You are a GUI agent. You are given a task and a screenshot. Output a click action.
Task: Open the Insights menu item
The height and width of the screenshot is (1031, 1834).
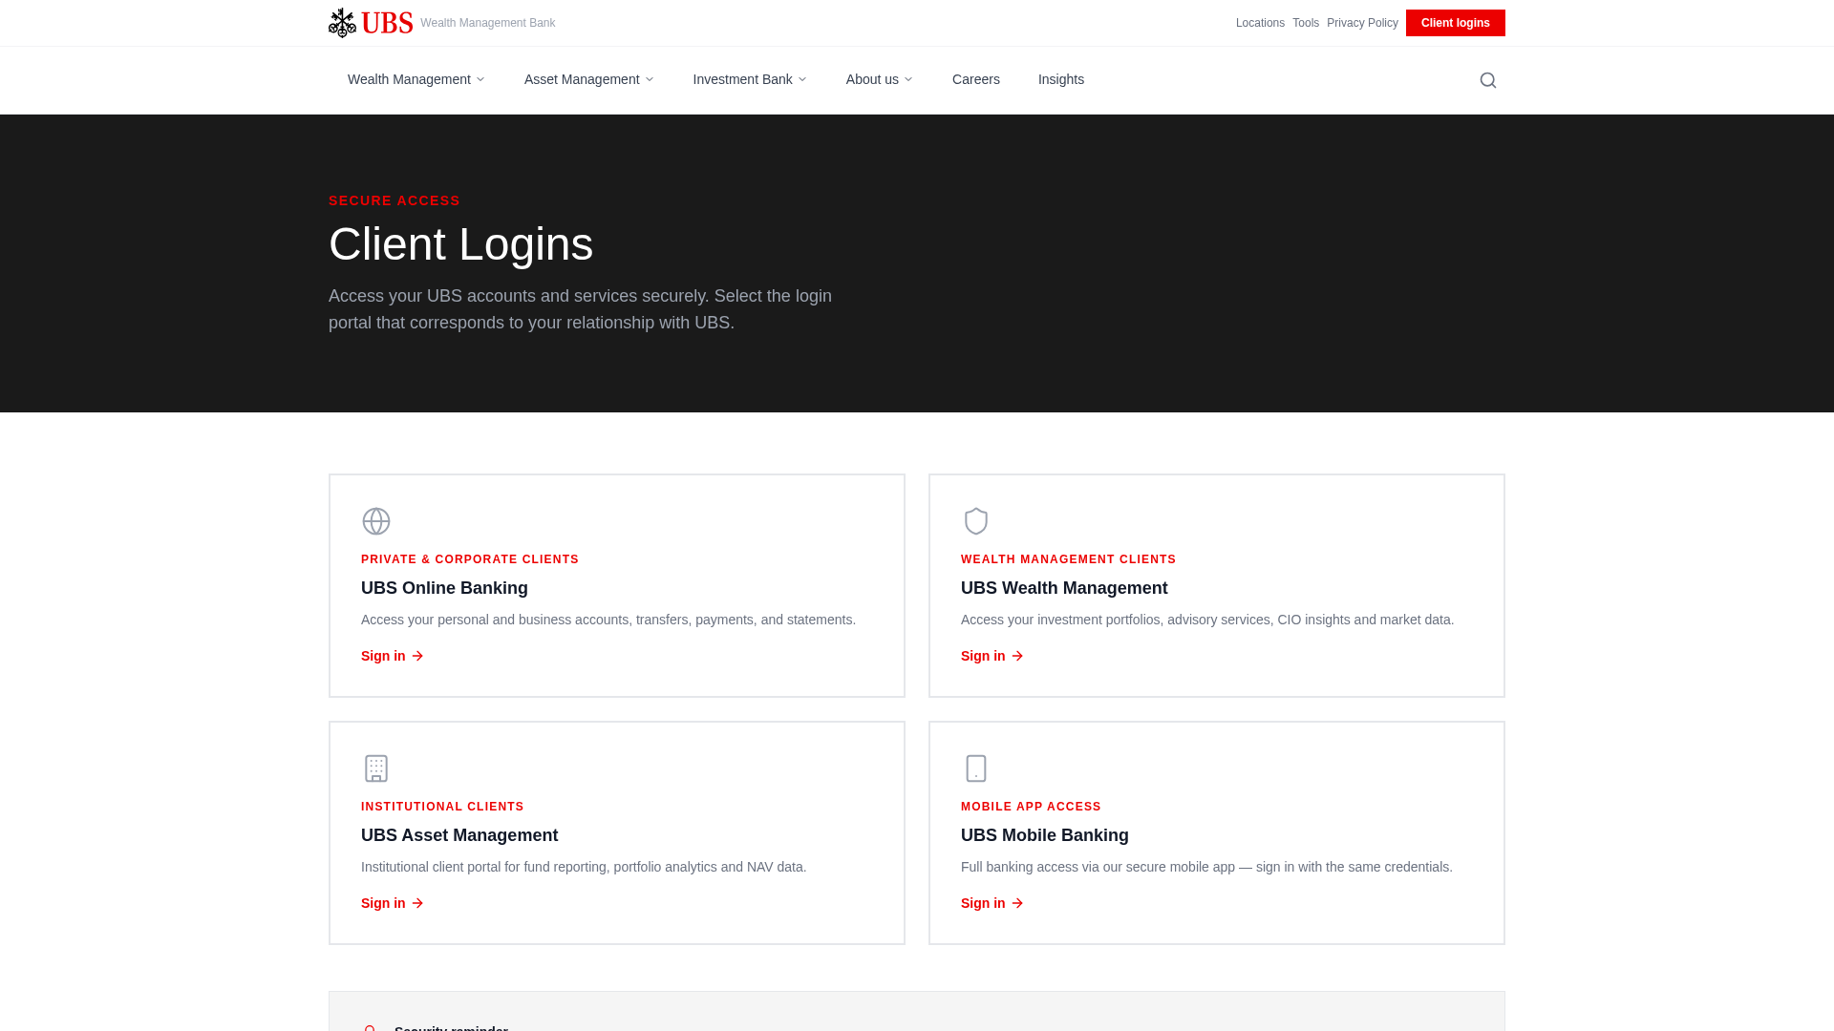click(1061, 79)
